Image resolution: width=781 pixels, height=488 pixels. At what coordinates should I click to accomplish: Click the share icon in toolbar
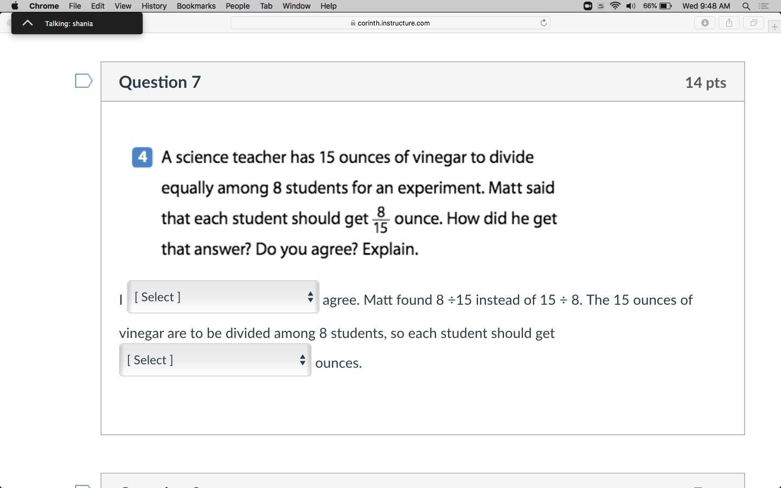[x=729, y=23]
